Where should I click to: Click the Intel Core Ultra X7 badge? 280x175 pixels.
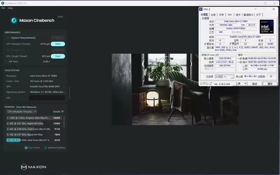click(267, 27)
